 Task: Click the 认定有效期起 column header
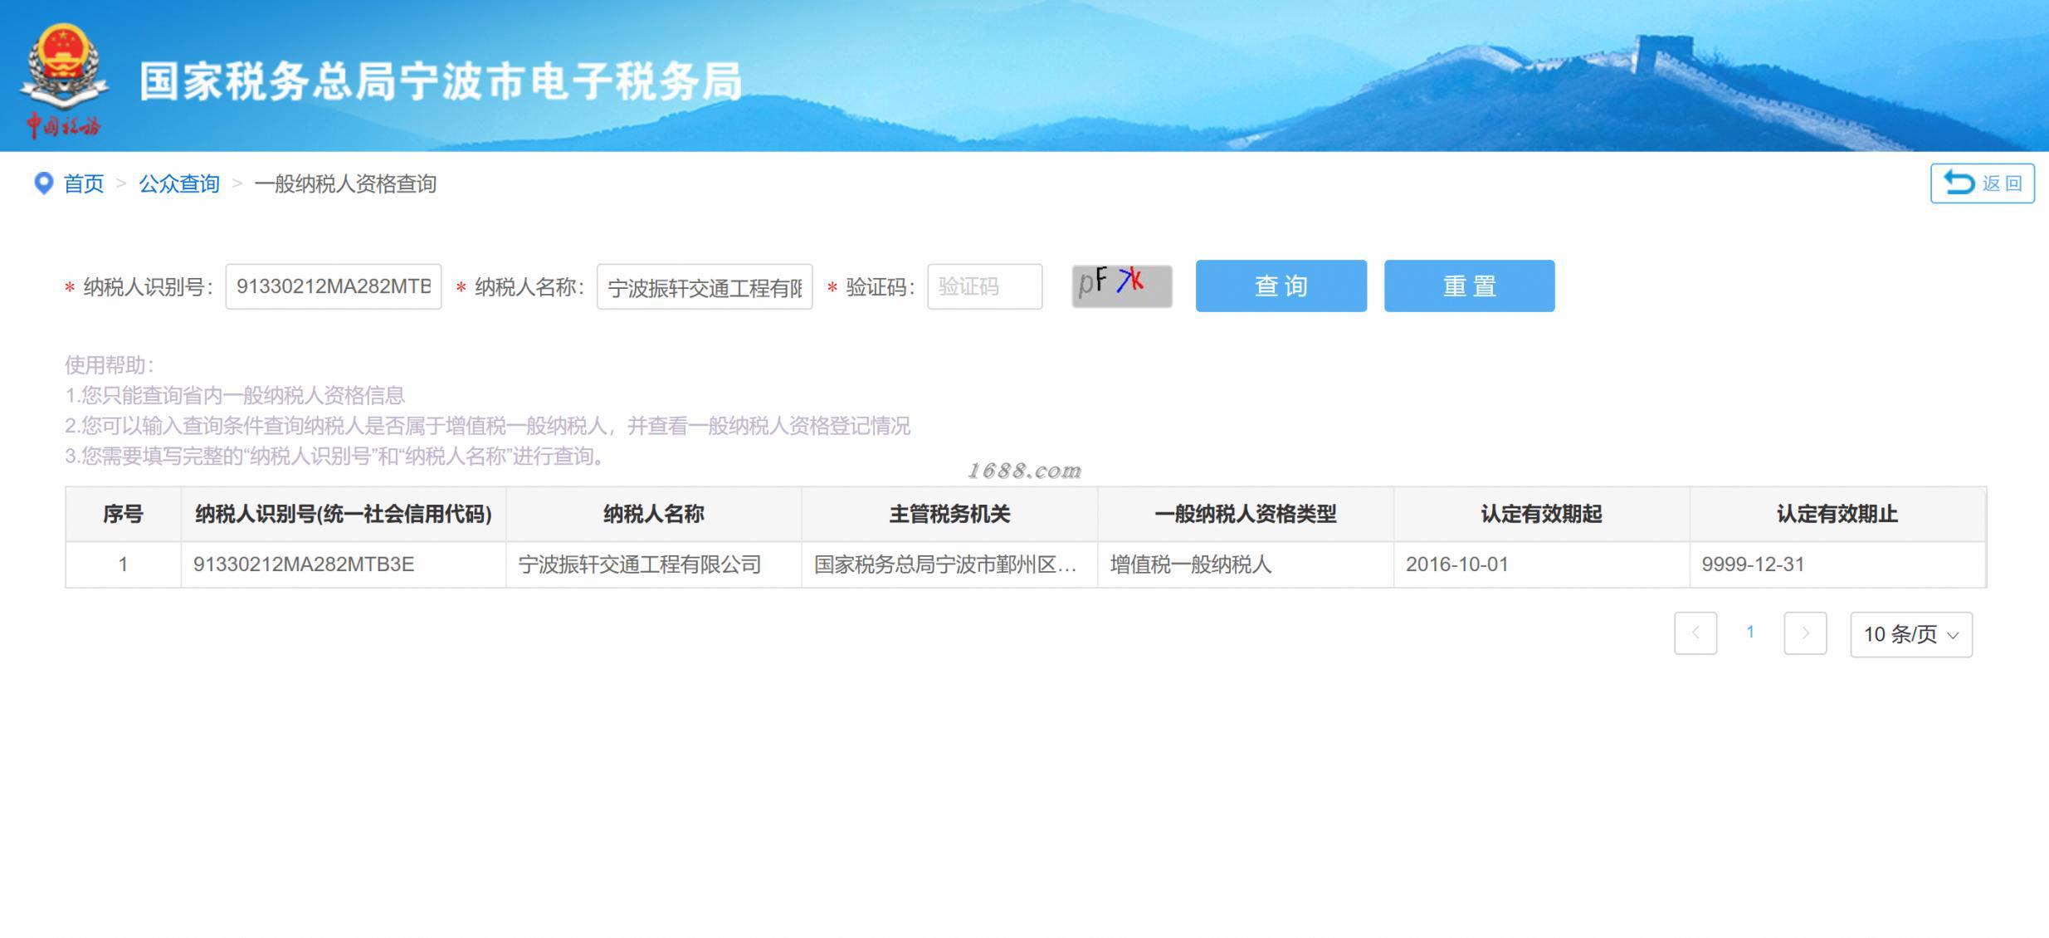click(1541, 514)
